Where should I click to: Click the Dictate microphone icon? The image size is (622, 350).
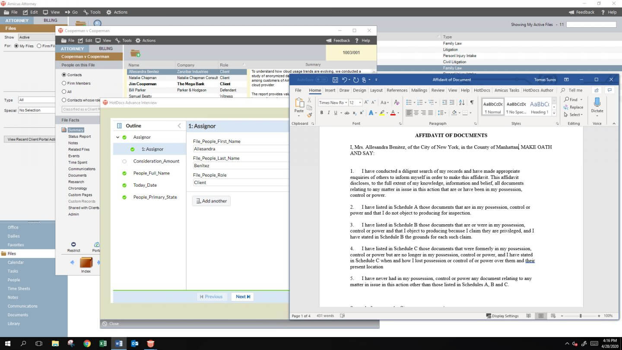[597, 102]
